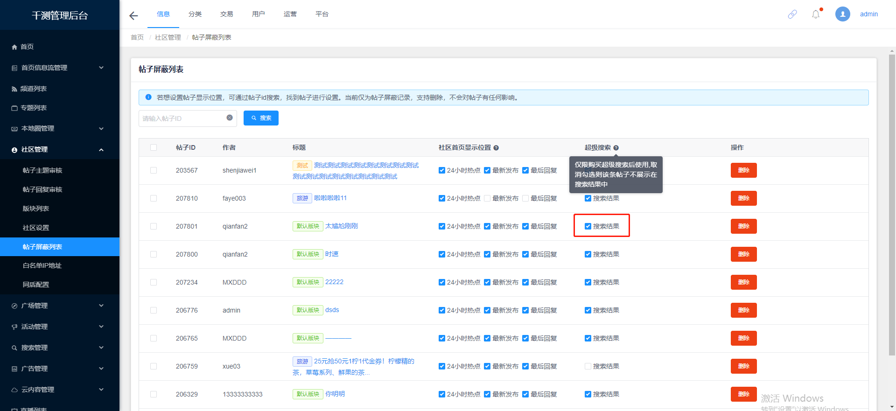Screen dimensions: 896x411
Task: Toggle select-all checkbox in table header
Action: click(154, 147)
